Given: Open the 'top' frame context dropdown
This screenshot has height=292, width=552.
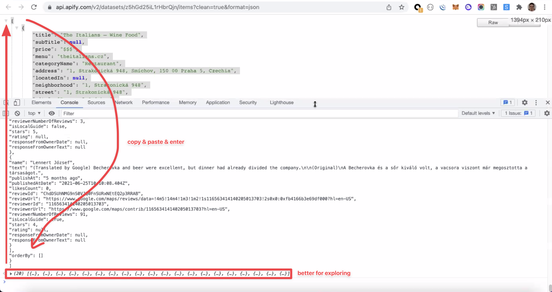Looking at the screenshot, I should tap(34, 113).
